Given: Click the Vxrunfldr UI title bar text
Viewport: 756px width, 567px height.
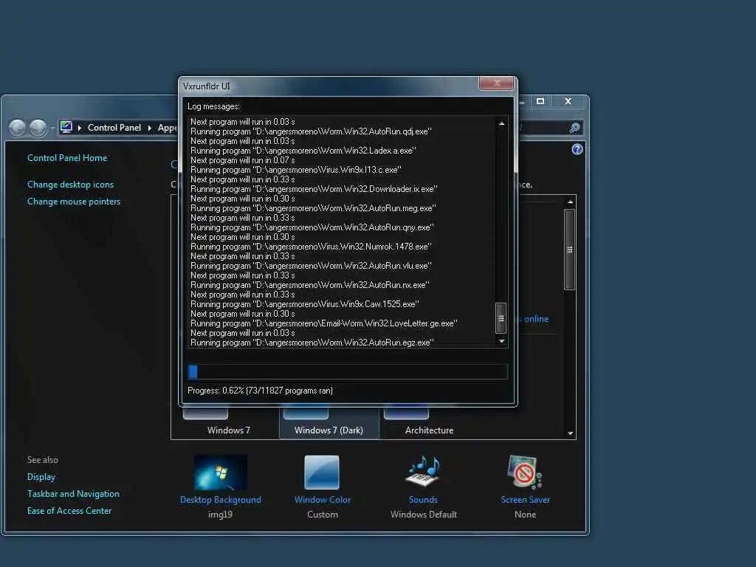Looking at the screenshot, I should tap(207, 86).
